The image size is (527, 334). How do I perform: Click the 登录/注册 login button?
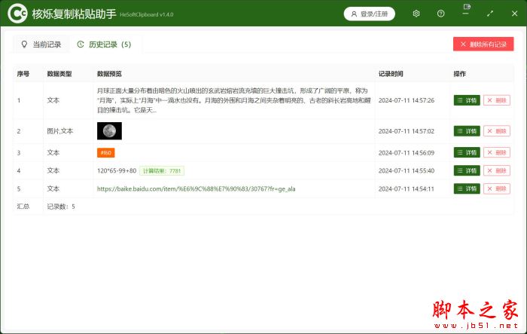369,14
